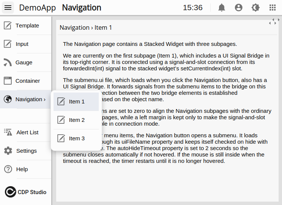Click the clock showing 15:36
Image resolution: width=282 pixels, height=205 pixels.
[193, 8]
